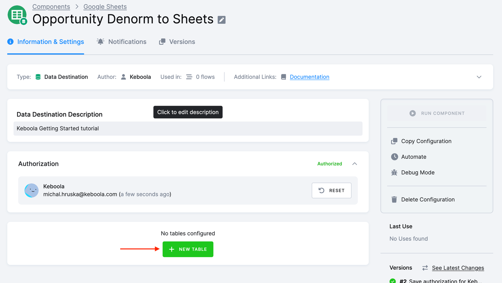Click the Notifications bell icon
This screenshot has height=283, width=502.
(100, 42)
